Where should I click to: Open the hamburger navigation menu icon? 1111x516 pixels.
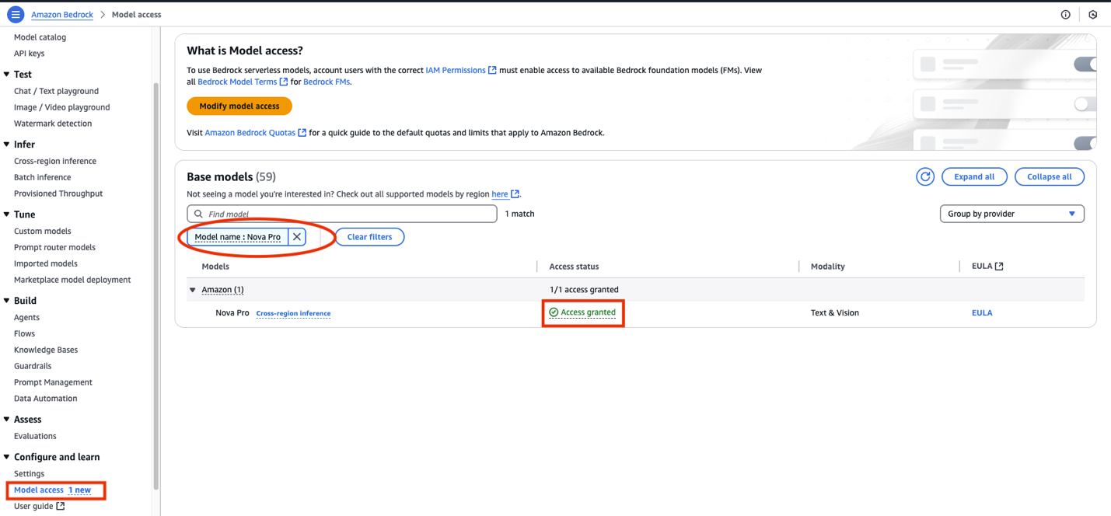tap(16, 15)
